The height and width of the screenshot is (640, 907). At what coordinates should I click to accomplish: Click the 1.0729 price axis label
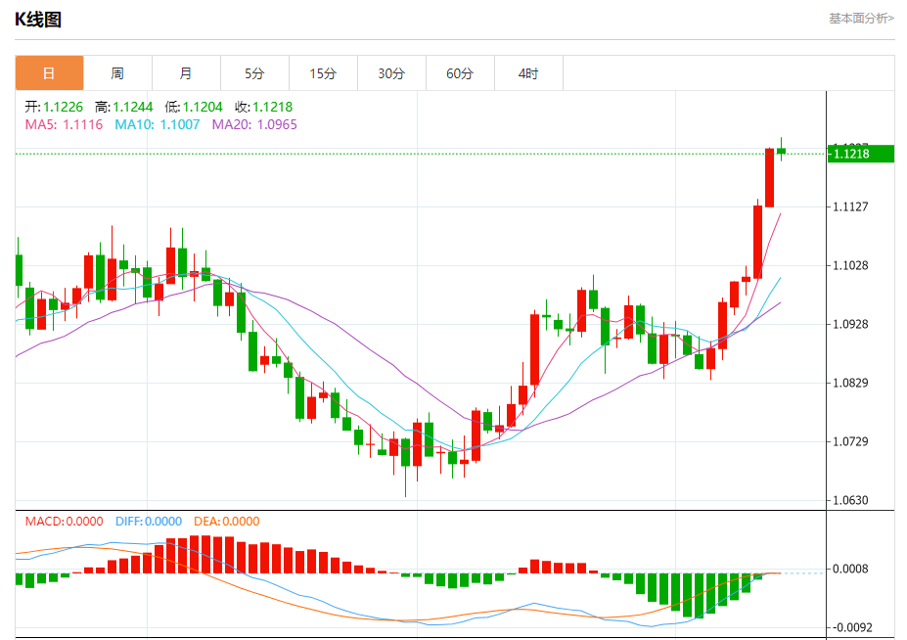click(850, 441)
